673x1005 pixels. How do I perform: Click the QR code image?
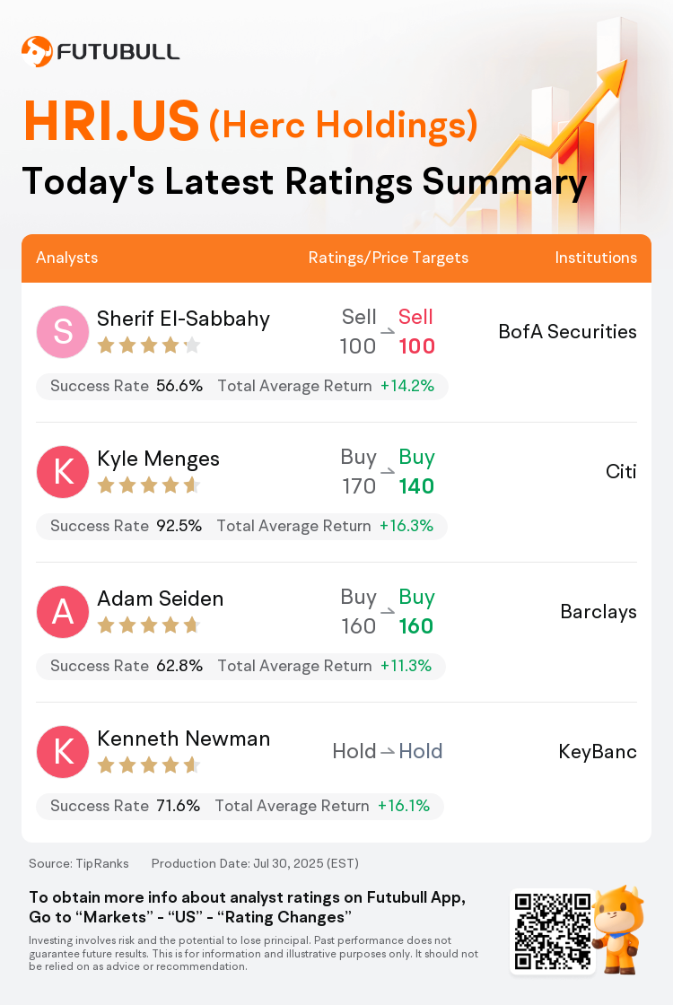[x=553, y=931]
